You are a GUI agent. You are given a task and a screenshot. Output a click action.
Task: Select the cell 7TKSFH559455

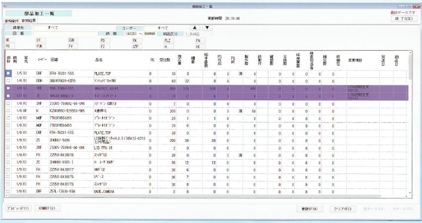[71, 125]
